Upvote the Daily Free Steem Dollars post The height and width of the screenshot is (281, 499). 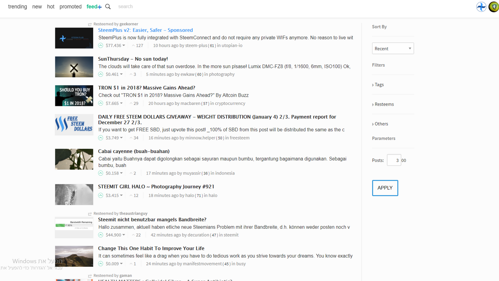click(x=101, y=138)
